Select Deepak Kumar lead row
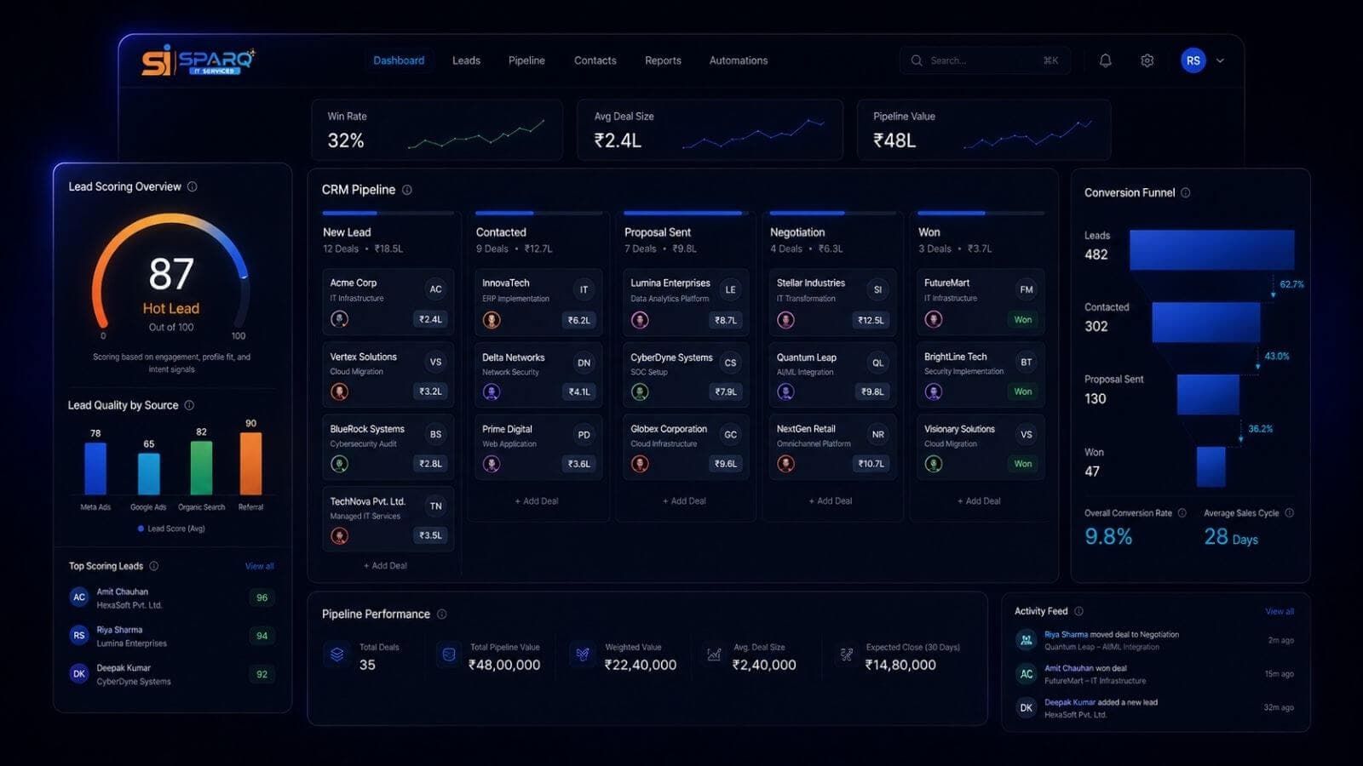 (x=173, y=674)
